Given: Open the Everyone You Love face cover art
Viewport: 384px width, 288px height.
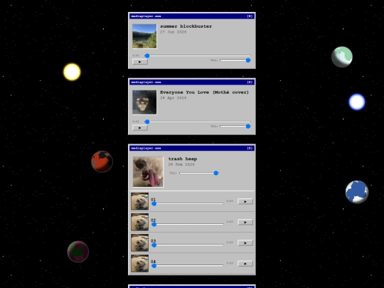Looking at the screenshot, I should (144, 102).
